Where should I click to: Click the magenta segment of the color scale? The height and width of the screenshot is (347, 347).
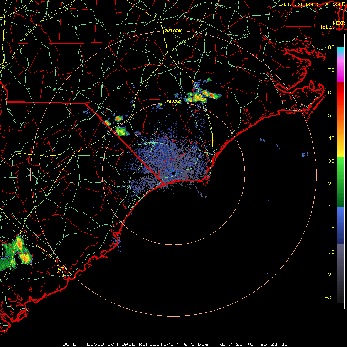(x=340, y=72)
